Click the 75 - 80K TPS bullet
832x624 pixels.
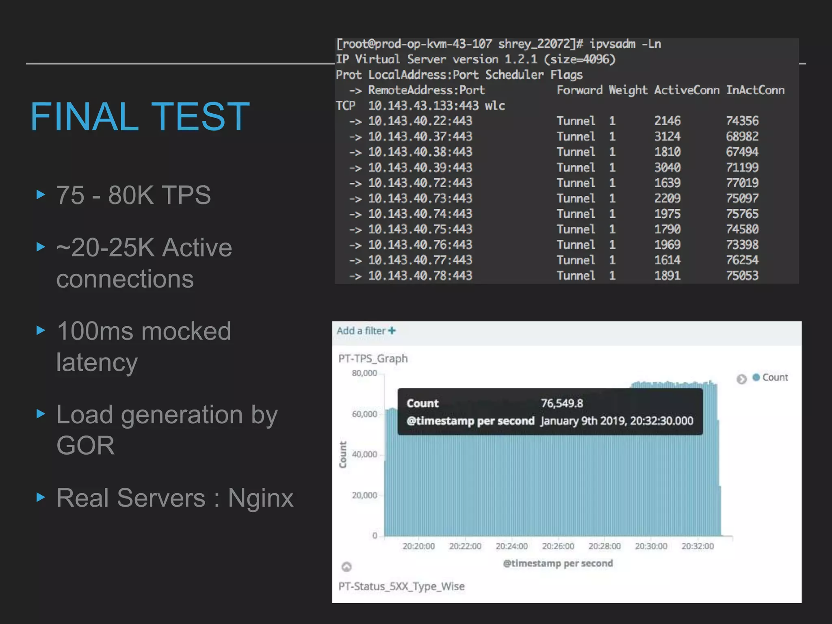coord(134,195)
